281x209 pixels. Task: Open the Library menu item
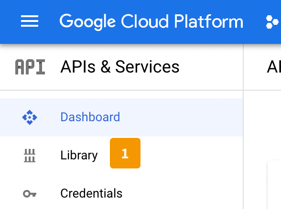pos(79,156)
